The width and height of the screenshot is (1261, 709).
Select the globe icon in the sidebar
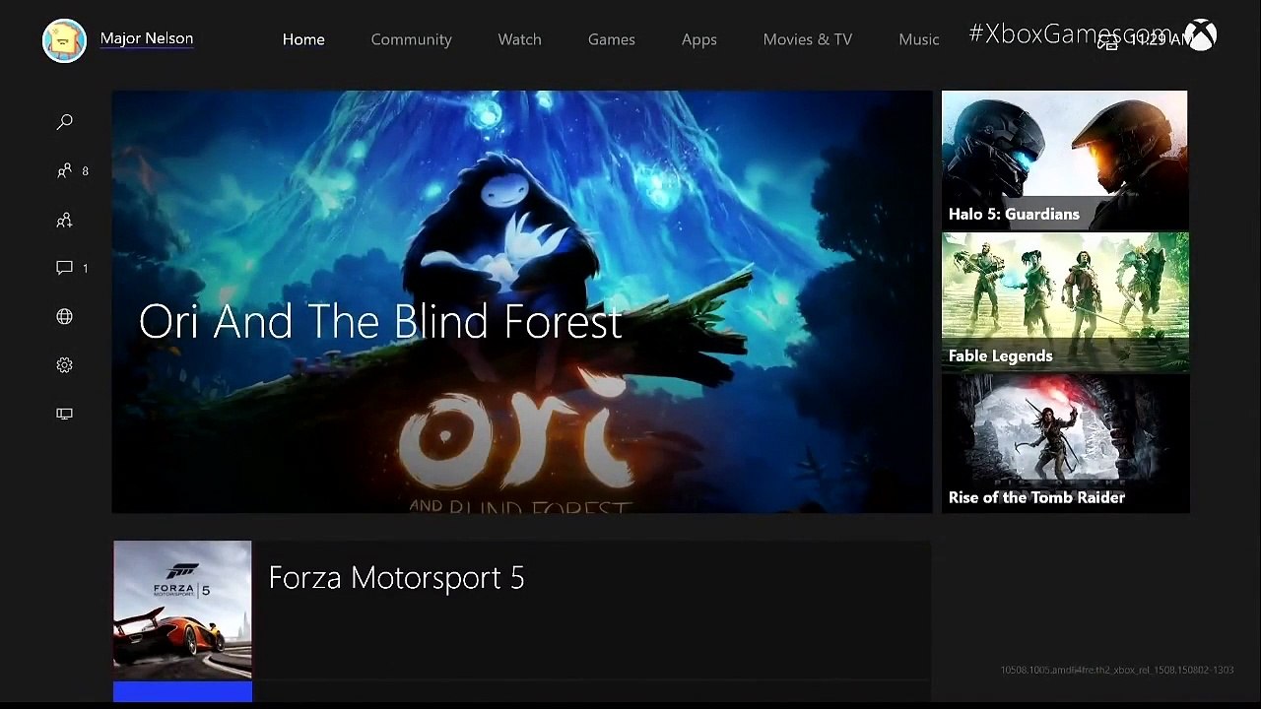point(65,316)
